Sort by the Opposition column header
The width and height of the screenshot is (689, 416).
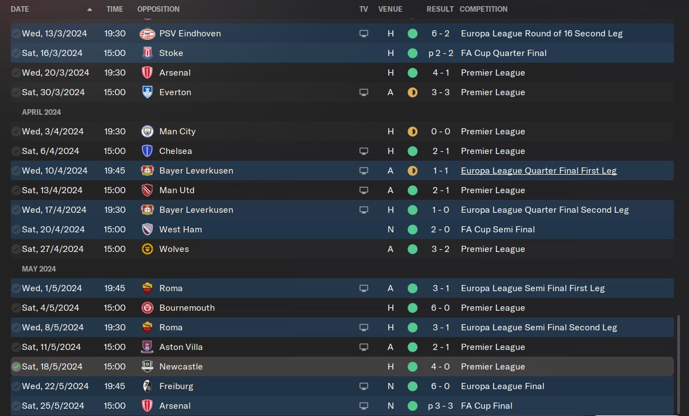158,10
